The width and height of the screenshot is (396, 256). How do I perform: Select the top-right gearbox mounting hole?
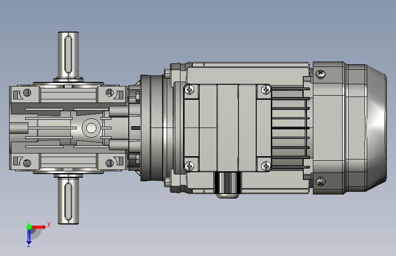(x=109, y=92)
